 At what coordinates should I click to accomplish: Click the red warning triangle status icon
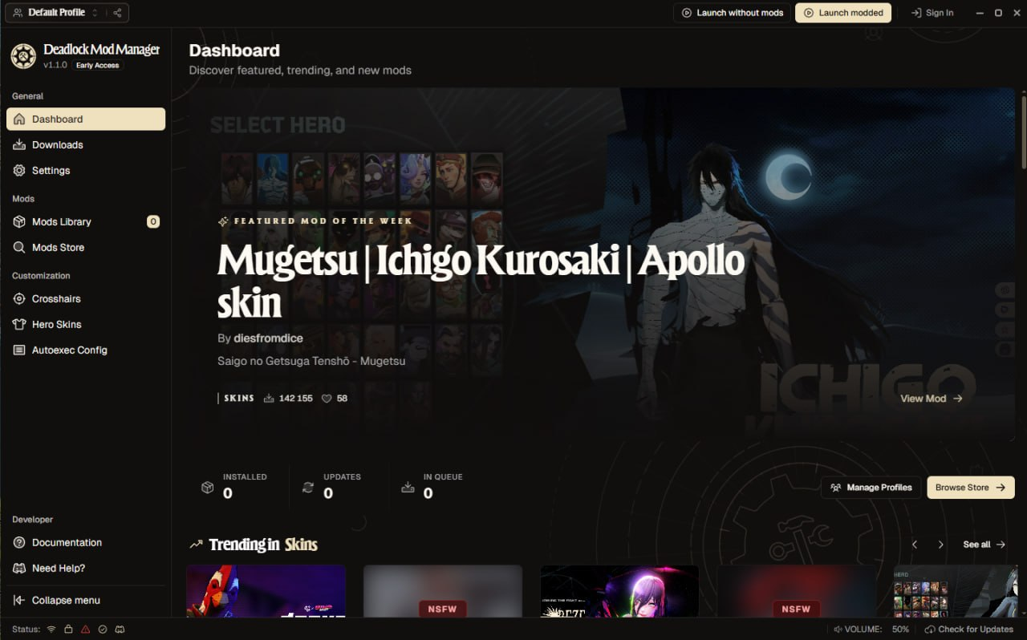click(x=85, y=630)
